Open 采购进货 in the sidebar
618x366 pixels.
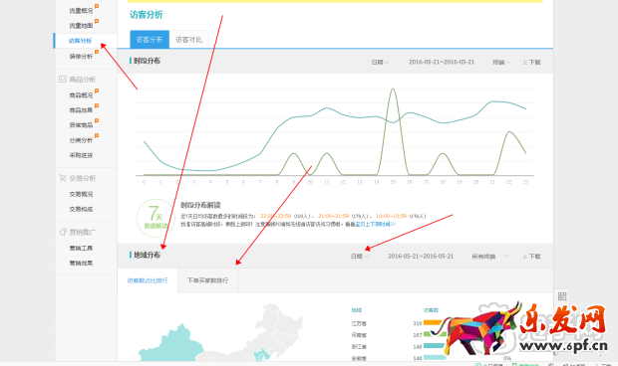(81, 155)
